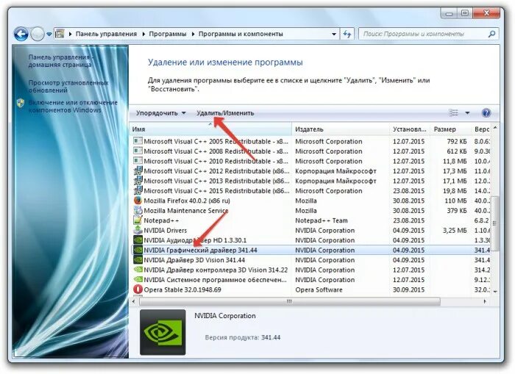Click the Notepad++ icon
515x374 pixels.
[138, 220]
